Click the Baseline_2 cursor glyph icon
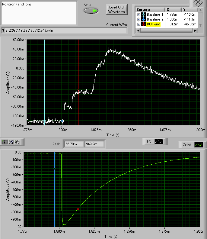 coord(143,19)
